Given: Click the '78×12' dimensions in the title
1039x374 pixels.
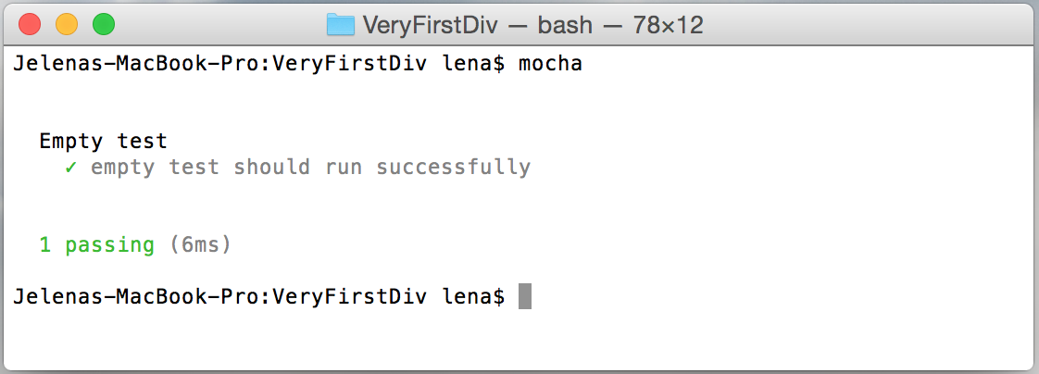Looking at the screenshot, I should tap(668, 25).
